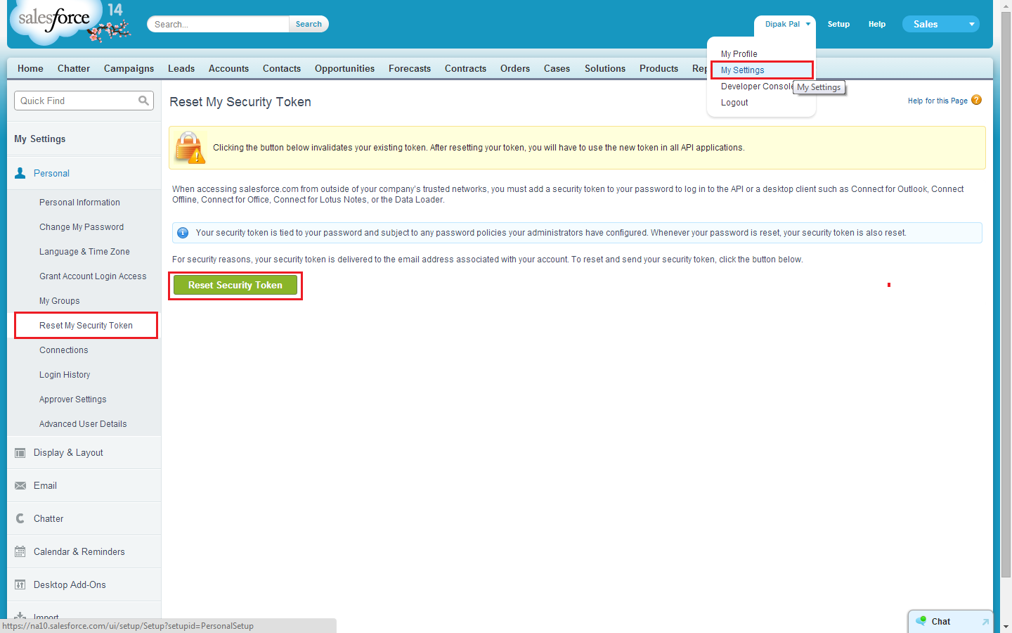Go to the Opportunities tab

pos(344,68)
